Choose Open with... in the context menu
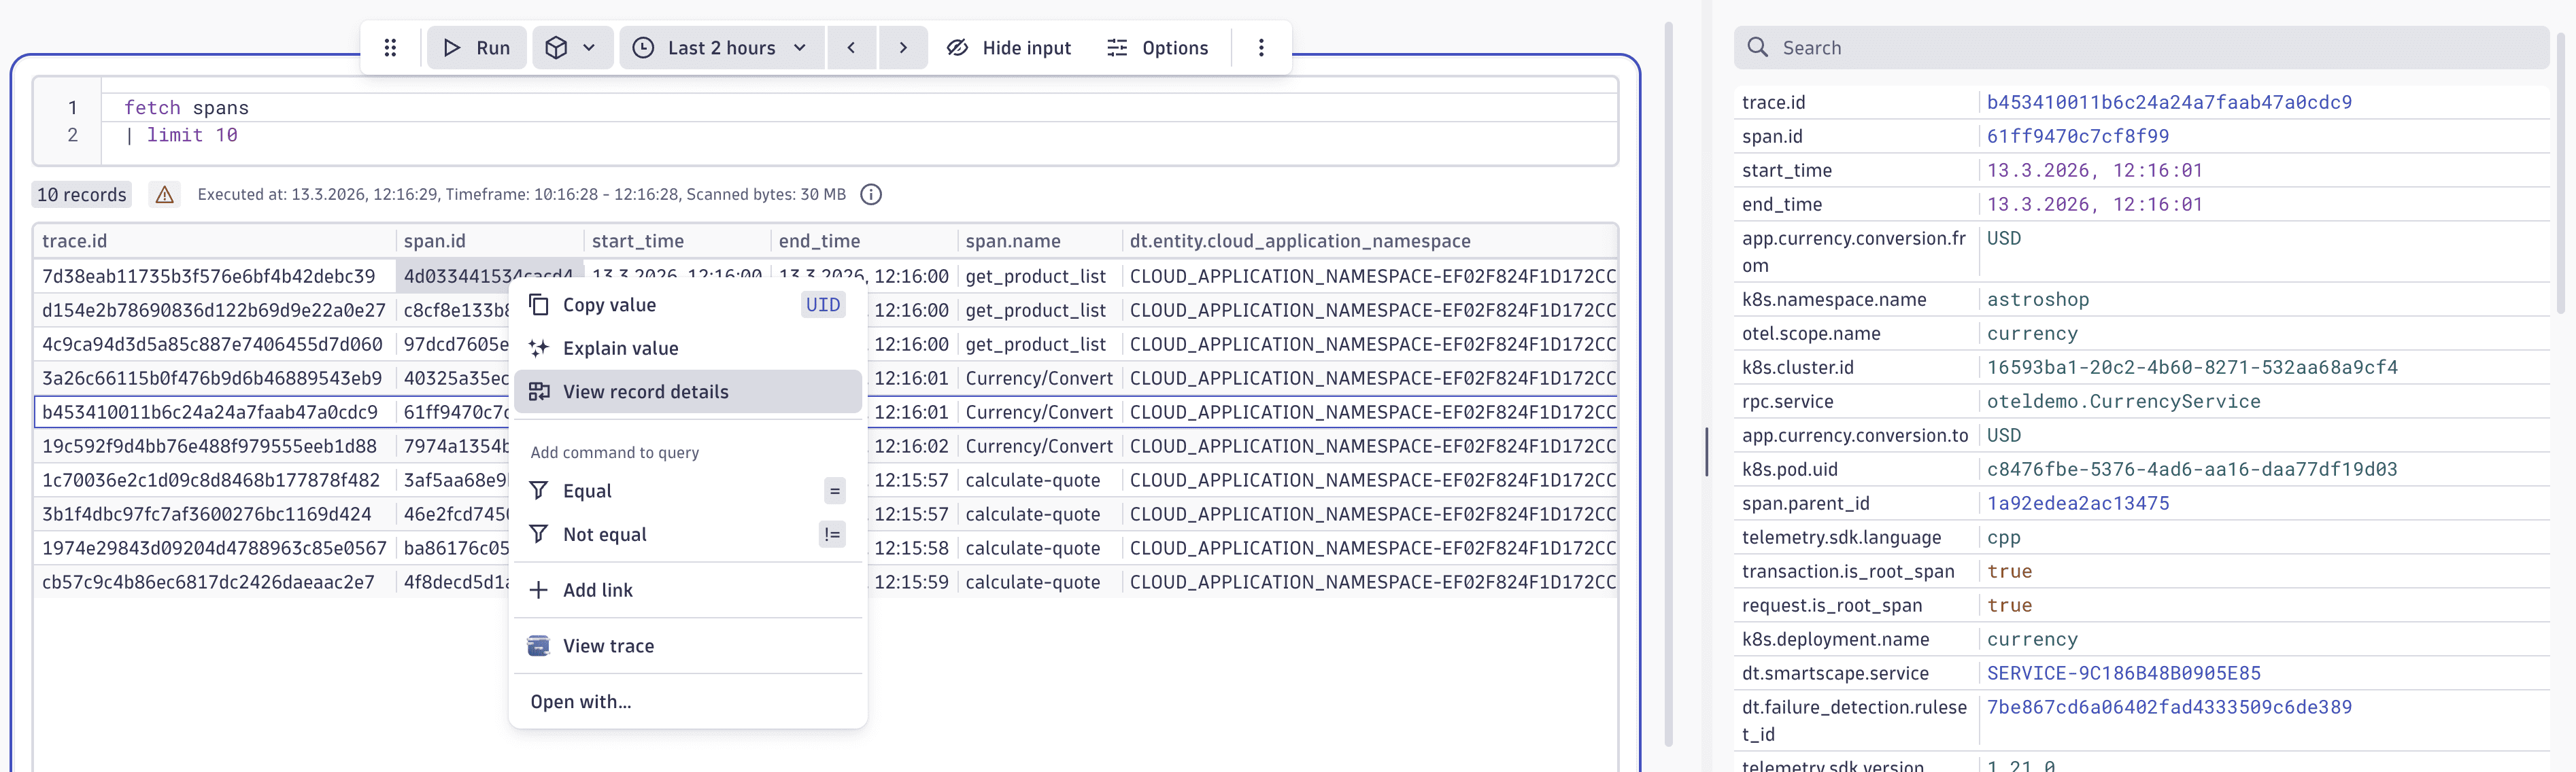The image size is (2576, 772). click(x=580, y=701)
